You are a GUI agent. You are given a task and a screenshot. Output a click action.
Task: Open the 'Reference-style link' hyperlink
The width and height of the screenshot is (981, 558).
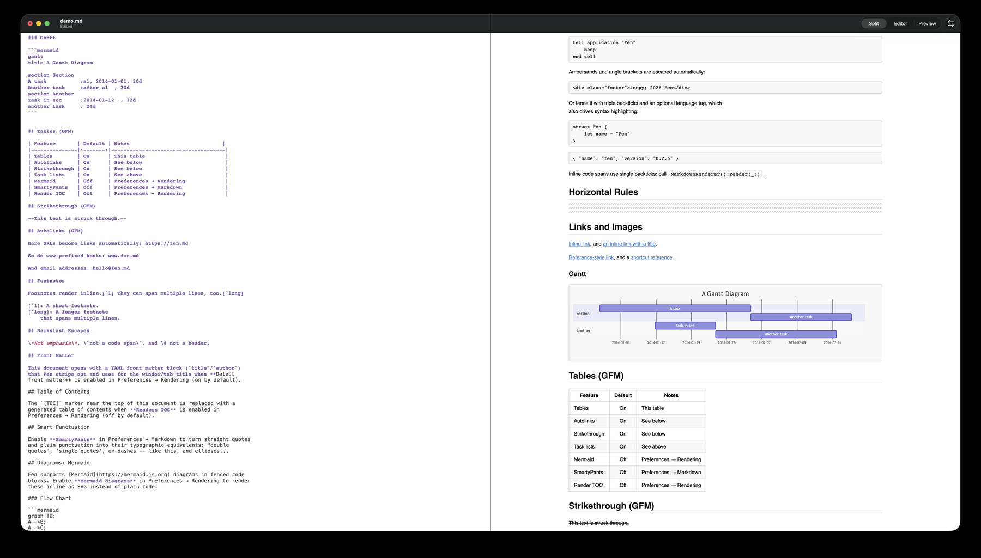(591, 257)
